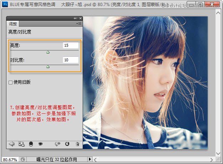The image size is (223, 164).
Task: Reset adjustment to defaults icon
Action: [x=67, y=144]
